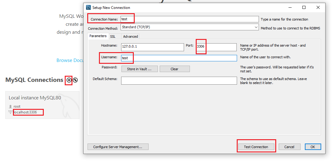Click the Default Schema field

tap(179, 81)
